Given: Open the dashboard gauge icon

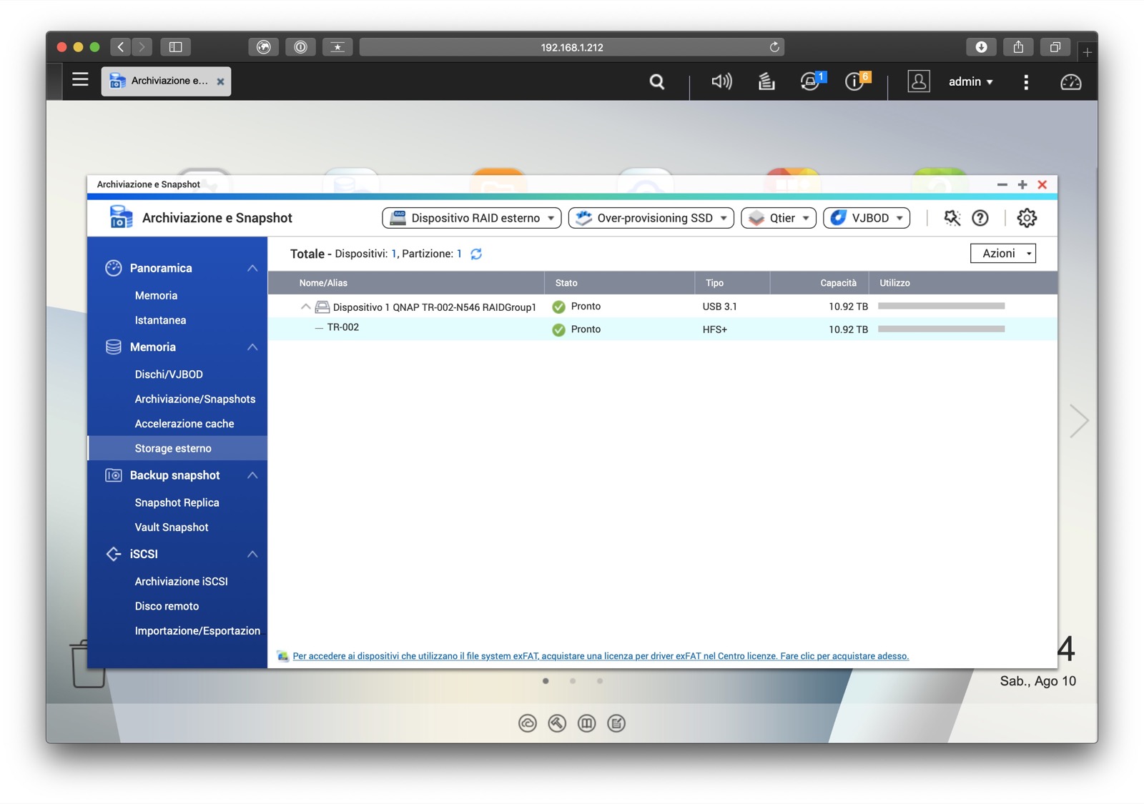Looking at the screenshot, I should 1070,82.
